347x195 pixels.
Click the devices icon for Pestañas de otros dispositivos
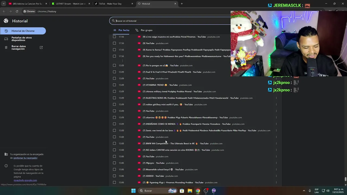point(6,39)
